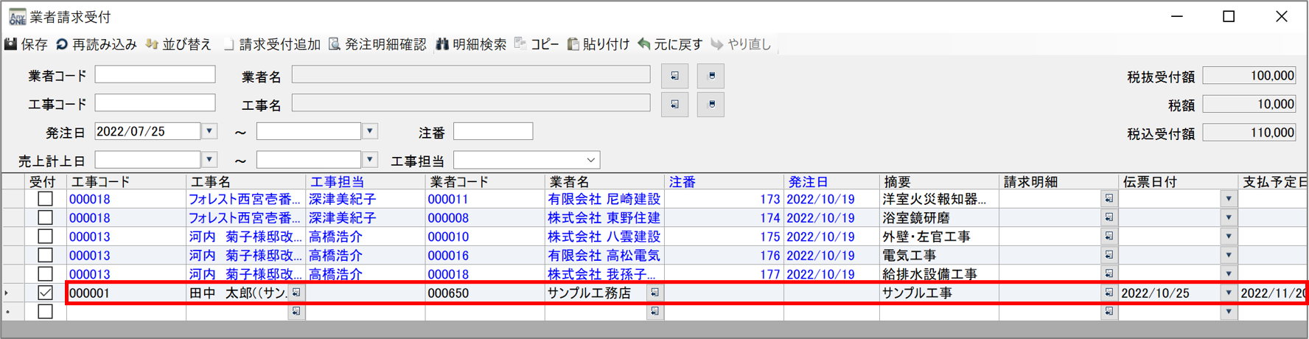1309x339 pixels.
Task: Reload data with the 再読み込み icon
Action: point(62,45)
